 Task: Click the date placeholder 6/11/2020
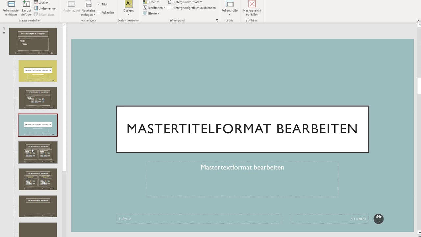pos(329,219)
